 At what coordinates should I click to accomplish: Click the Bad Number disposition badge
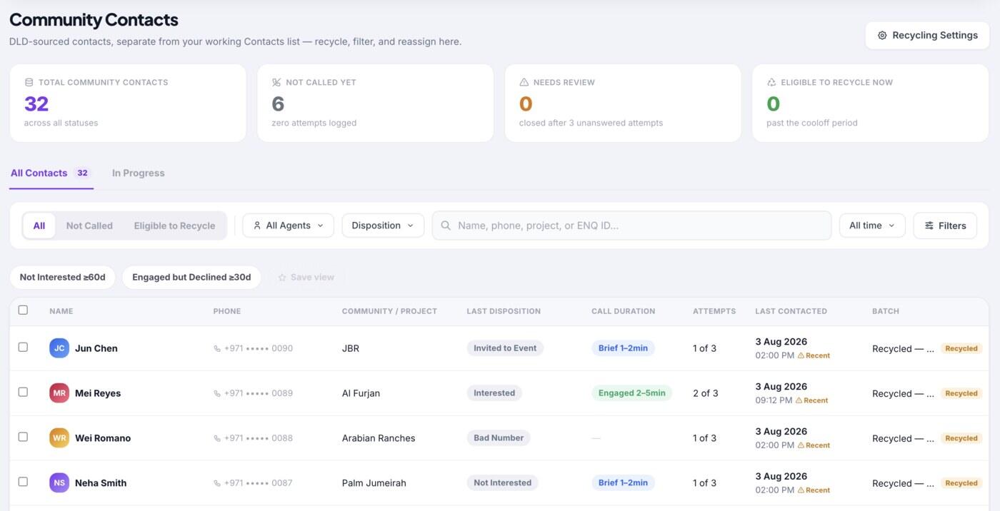499,438
